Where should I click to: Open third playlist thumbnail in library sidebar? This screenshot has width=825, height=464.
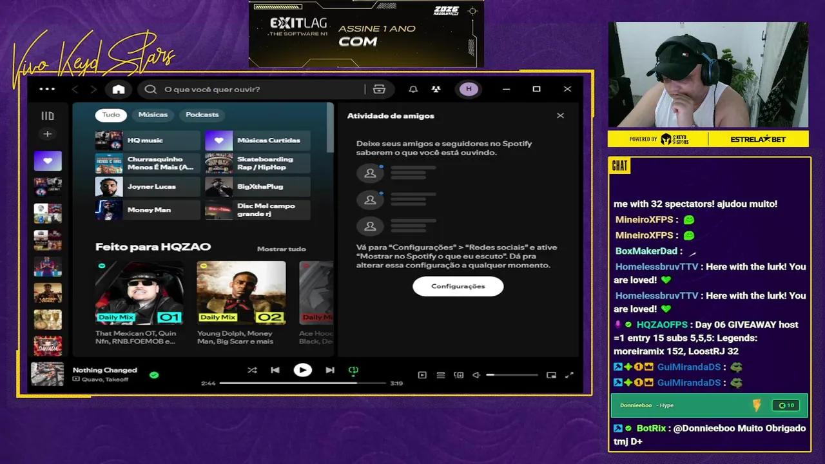point(48,213)
